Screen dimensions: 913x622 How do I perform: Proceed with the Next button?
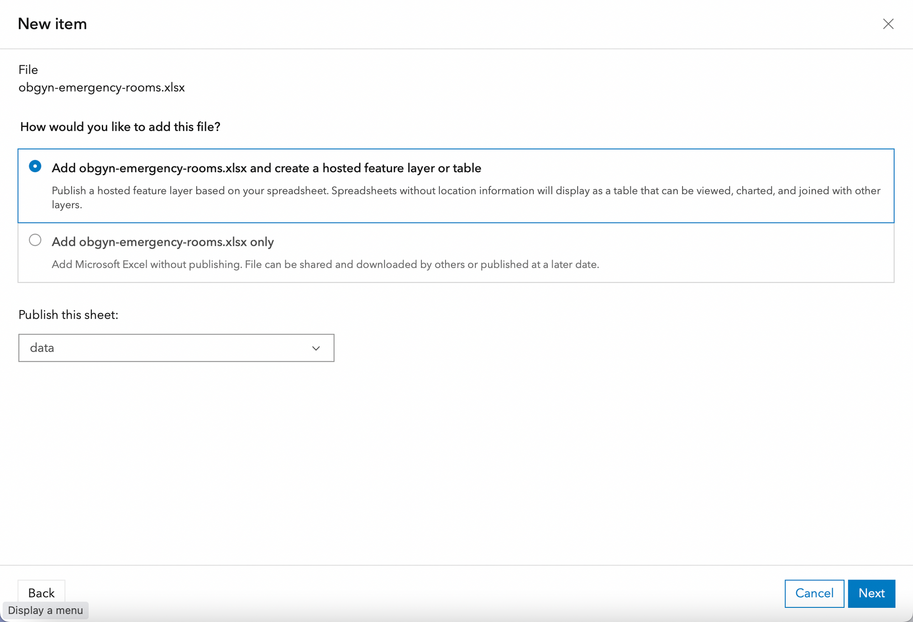pyautogui.click(x=871, y=593)
